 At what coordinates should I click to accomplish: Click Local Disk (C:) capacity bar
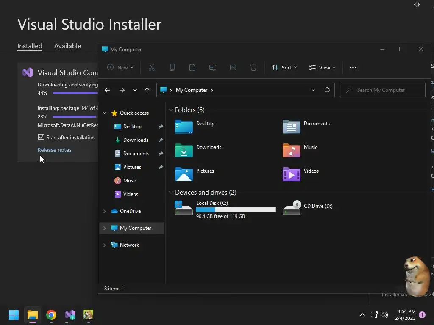pos(236,209)
